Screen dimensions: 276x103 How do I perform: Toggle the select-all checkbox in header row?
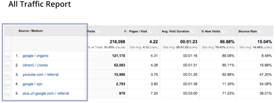(7, 31)
